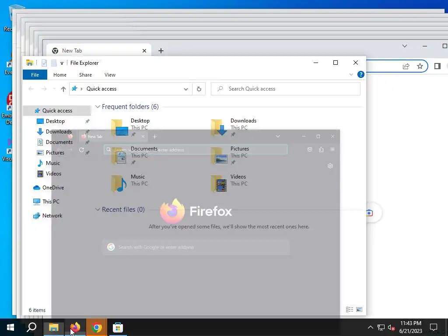Select Quick access in navigation pane
The height and width of the screenshot is (336, 448).
point(57,111)
